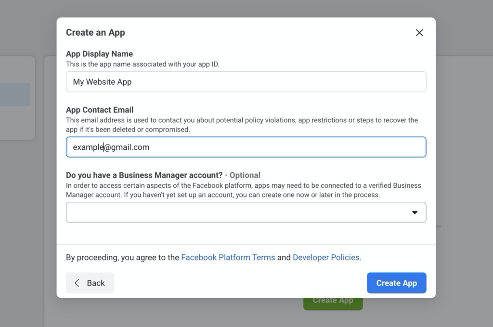Viewport: 493px width, 327px height.
Task: Click the left chevron icon on Back button
Action: click(78, 283)
